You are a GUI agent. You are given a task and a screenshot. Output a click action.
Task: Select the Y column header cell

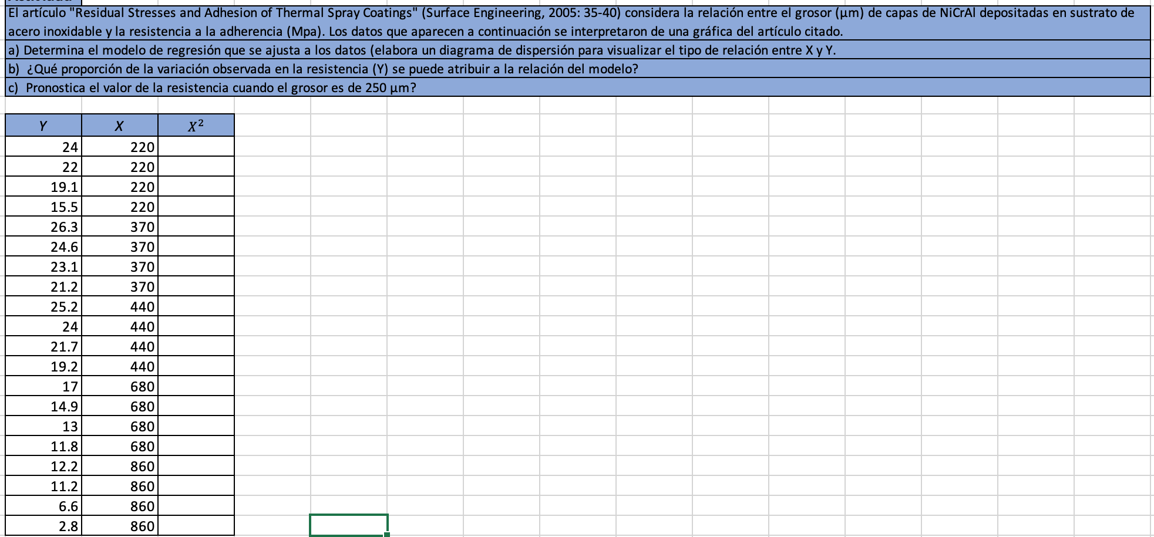[x=43, y=126]
